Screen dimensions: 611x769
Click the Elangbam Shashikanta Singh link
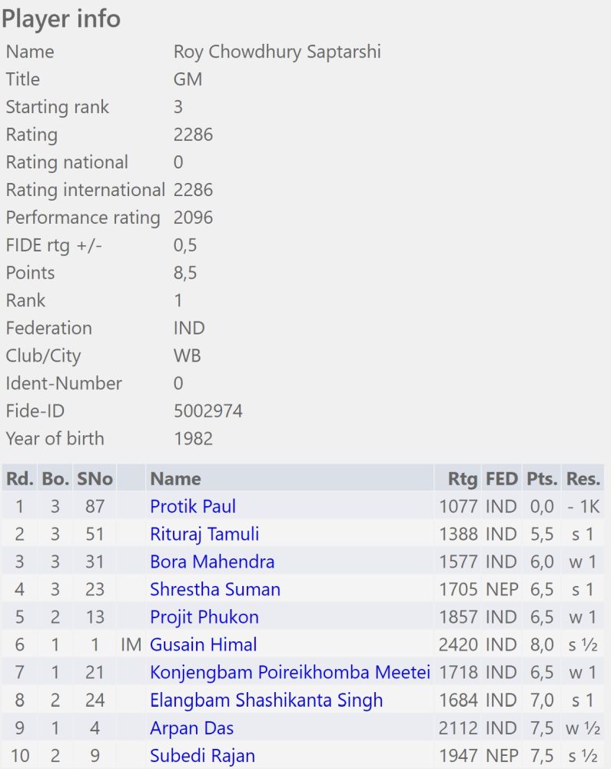[266, 700]
